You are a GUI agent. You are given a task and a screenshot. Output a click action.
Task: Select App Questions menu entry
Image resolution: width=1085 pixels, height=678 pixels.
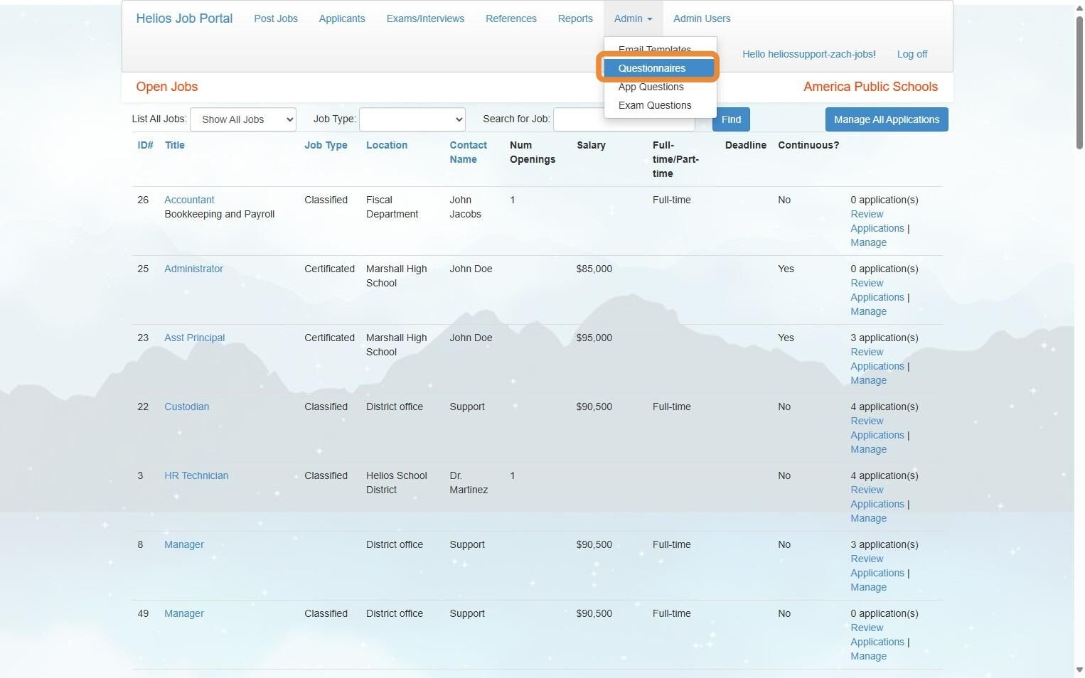click(x=651, y=87)
